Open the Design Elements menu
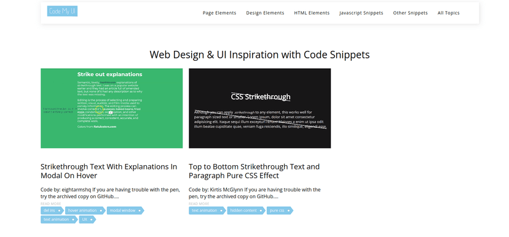The image size is (509, 237). (x=265, y=13)
